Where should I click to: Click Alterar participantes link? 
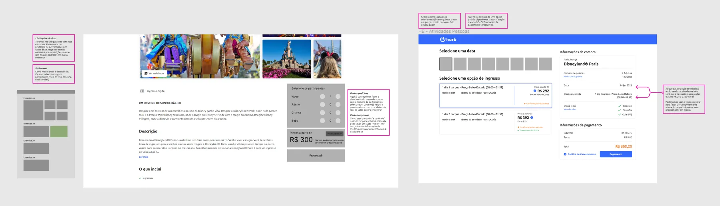tap(573, 76)
